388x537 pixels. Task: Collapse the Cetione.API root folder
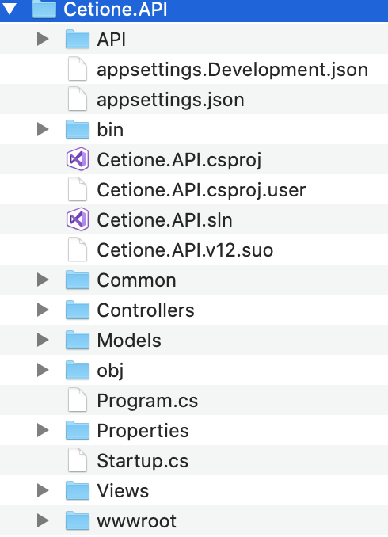[10, 9]
